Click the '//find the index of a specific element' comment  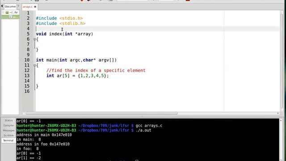(96, 71)
